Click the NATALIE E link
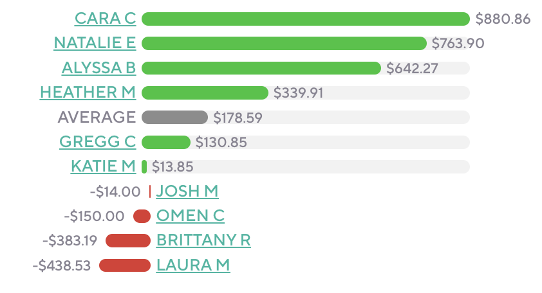 click(x=95, y=43)
